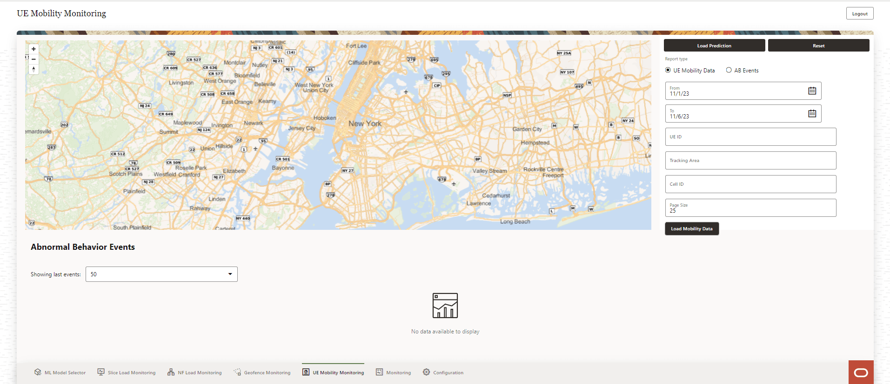This screenshot has height=384, width=890.
Task: Click the Abnormal Behavior Events heading
Action: [x=83, y=247]
